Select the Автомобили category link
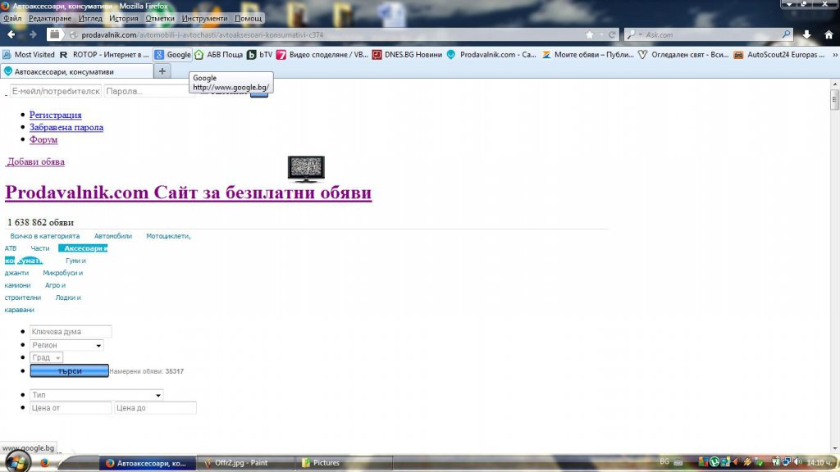The width and height of the screenshot is (840, 472). 113,236
